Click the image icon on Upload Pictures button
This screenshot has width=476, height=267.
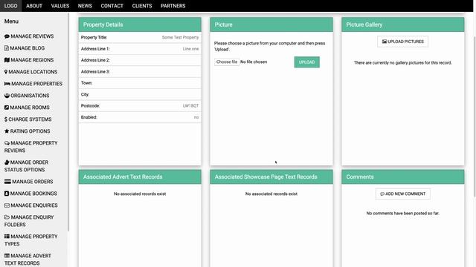(385, 42)
